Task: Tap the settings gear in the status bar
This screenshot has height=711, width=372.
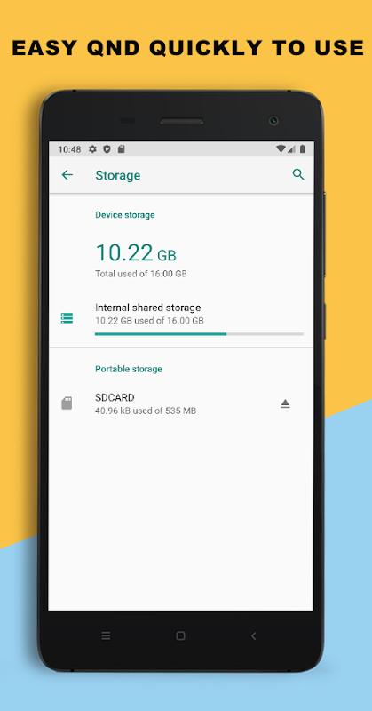Action: pos(93,148)
